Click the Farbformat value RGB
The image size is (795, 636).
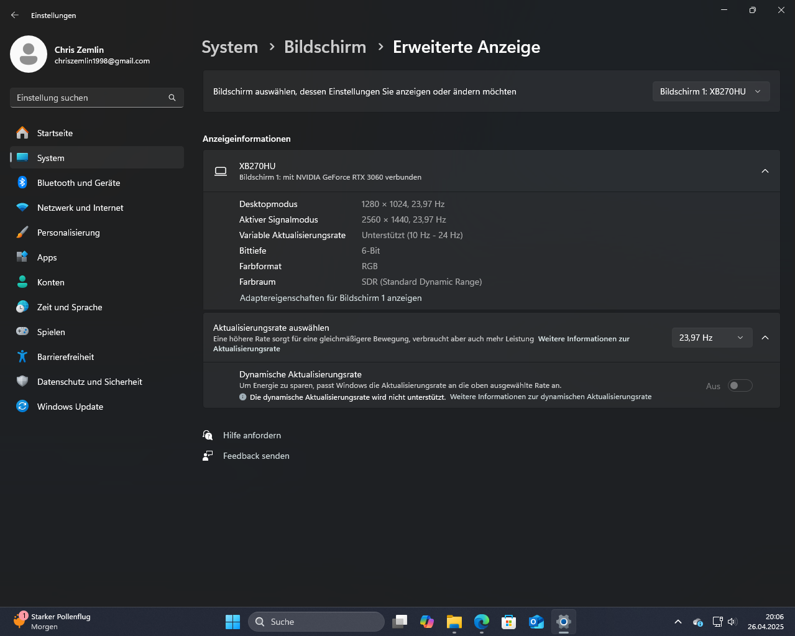coord(370,266)
